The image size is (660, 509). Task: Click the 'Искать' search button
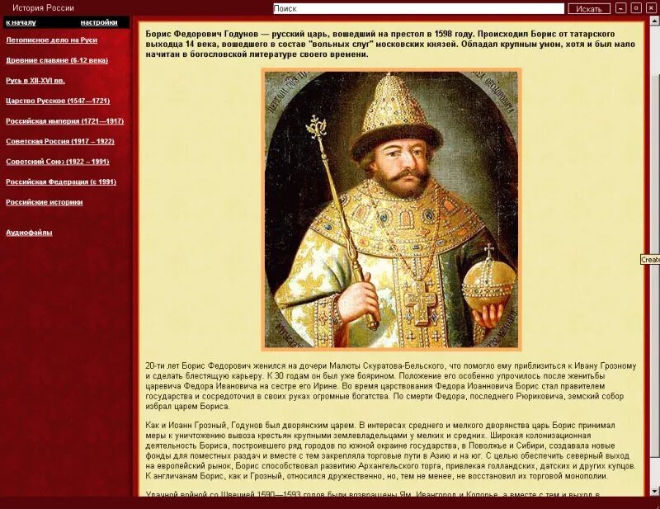click(x=588, y=9)
